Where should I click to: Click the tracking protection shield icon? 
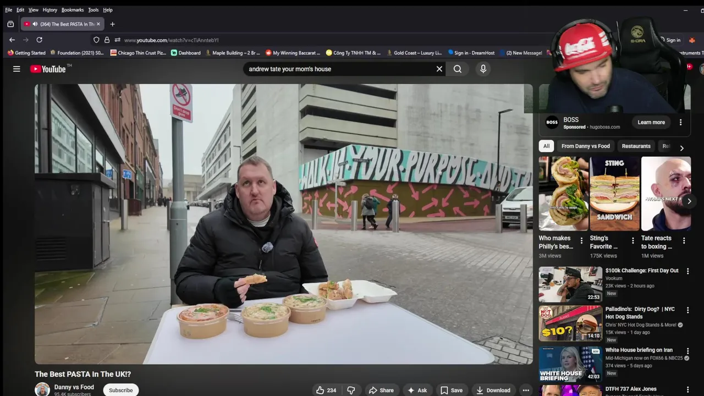[96, 40]
